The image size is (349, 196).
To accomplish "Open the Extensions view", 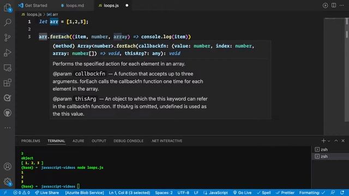I will (8, 83).
